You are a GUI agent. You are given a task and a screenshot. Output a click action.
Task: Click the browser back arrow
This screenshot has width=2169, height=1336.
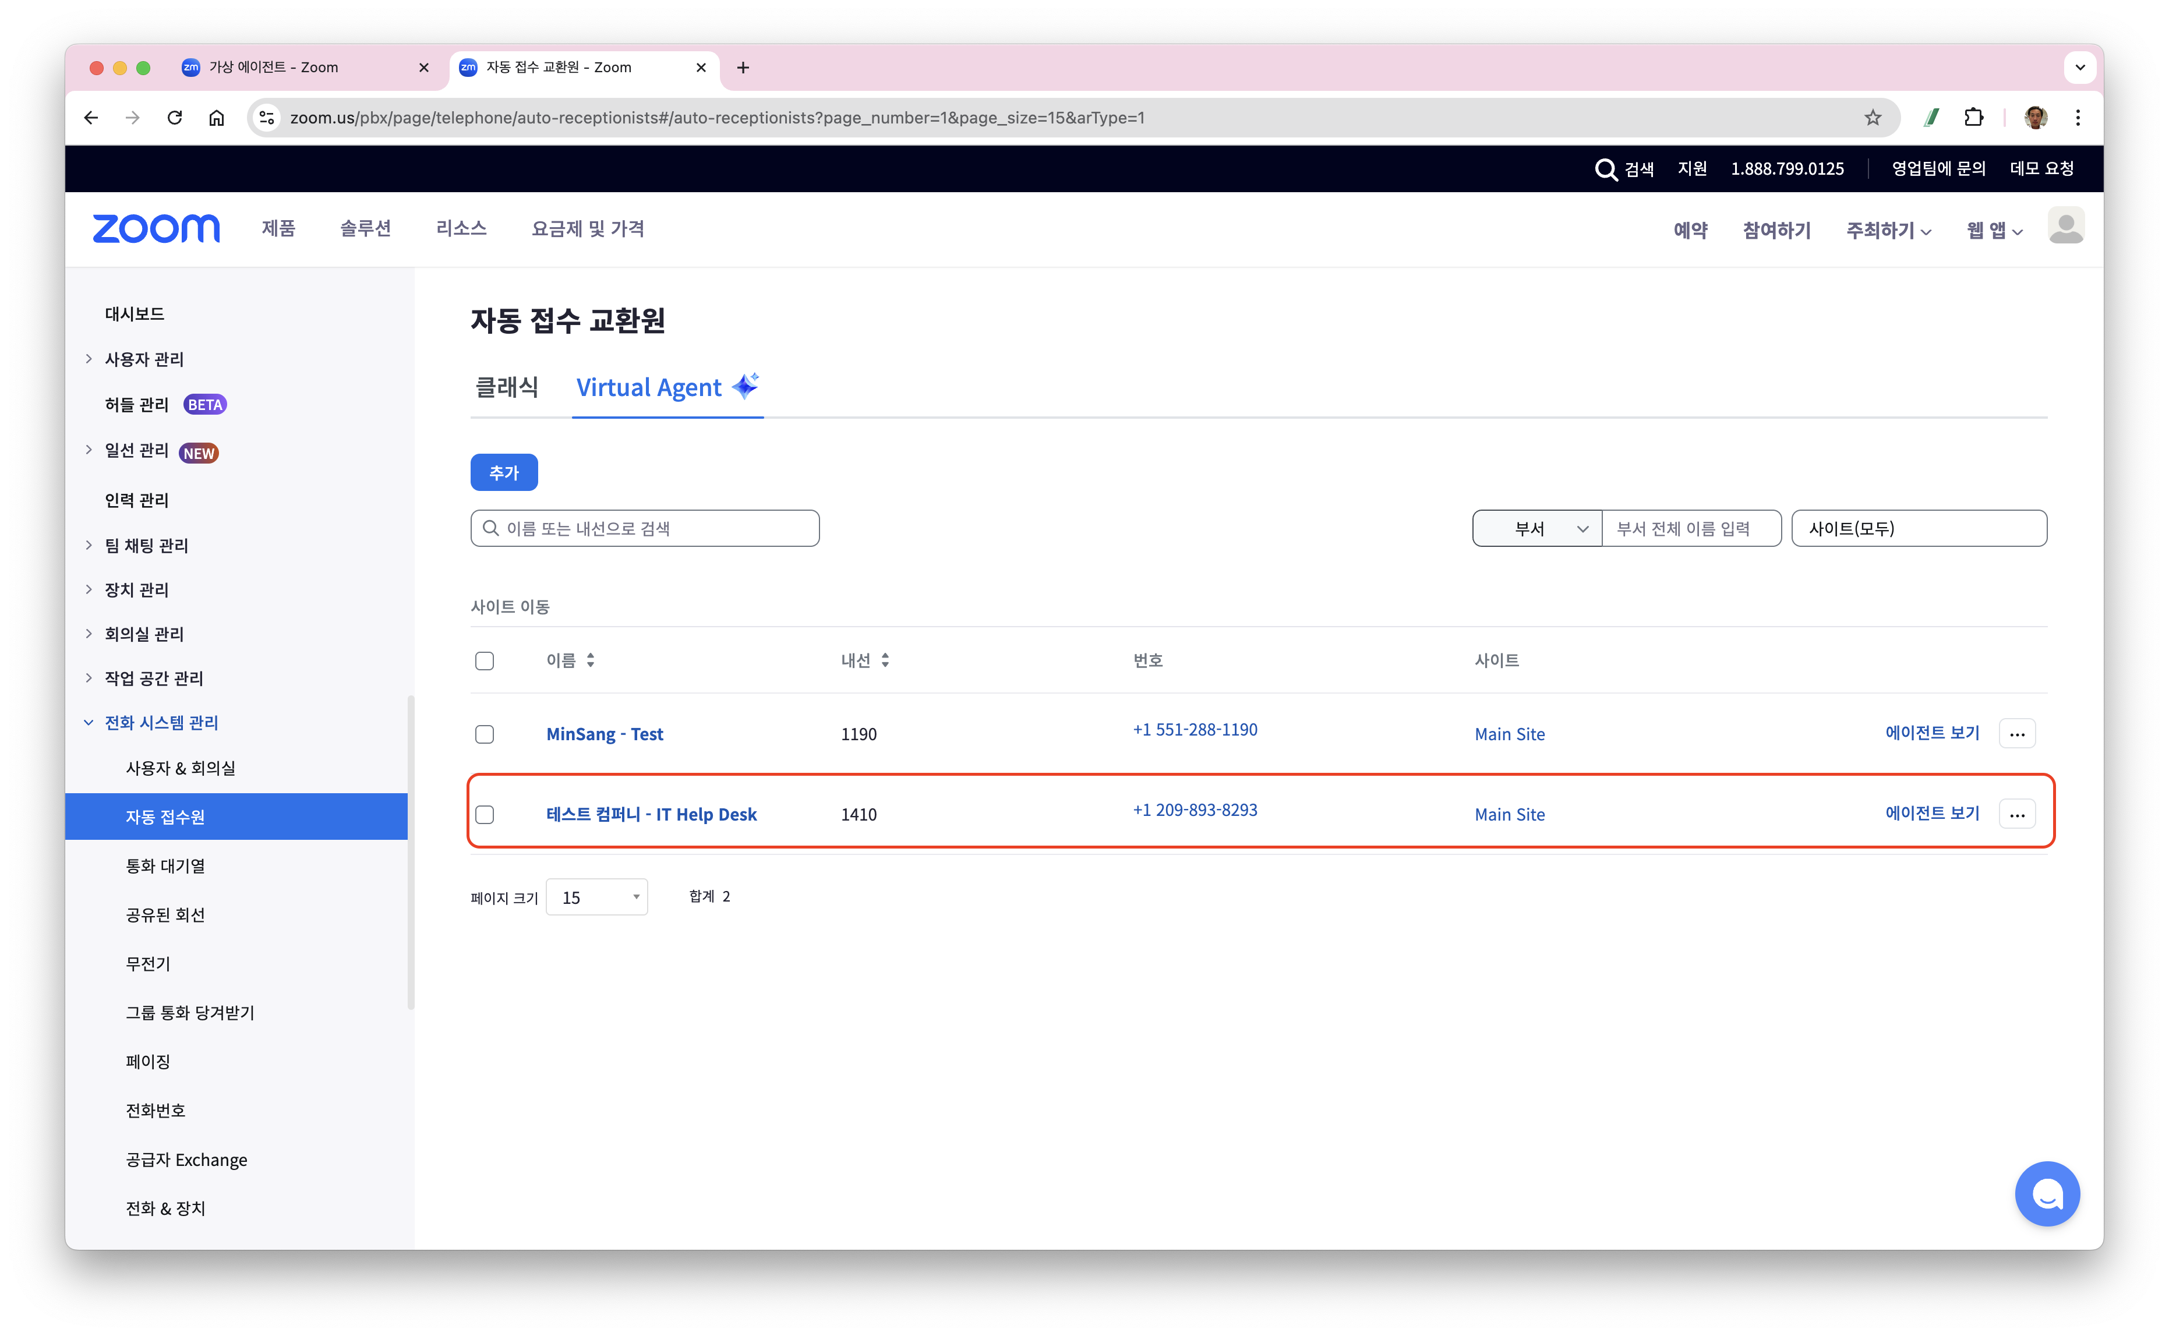point(91,118)
